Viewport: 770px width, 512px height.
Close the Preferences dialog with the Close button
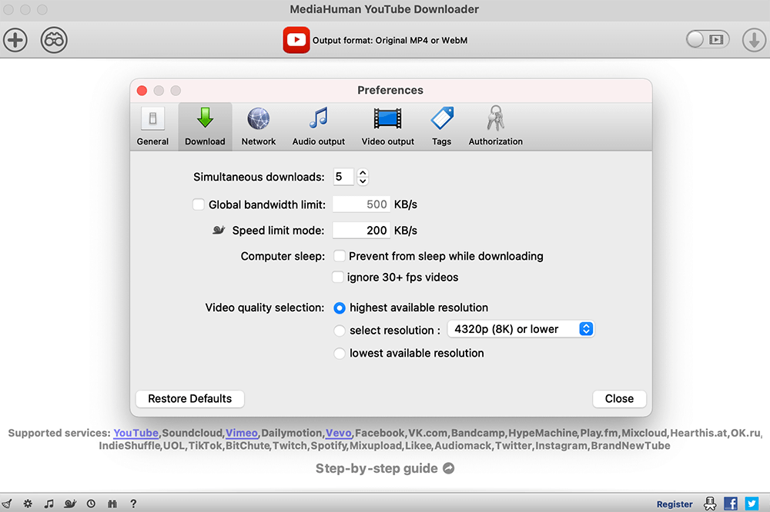(619, 399)
